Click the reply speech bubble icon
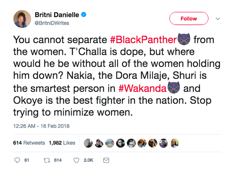 pyautogui.click(x=17, y=160)
